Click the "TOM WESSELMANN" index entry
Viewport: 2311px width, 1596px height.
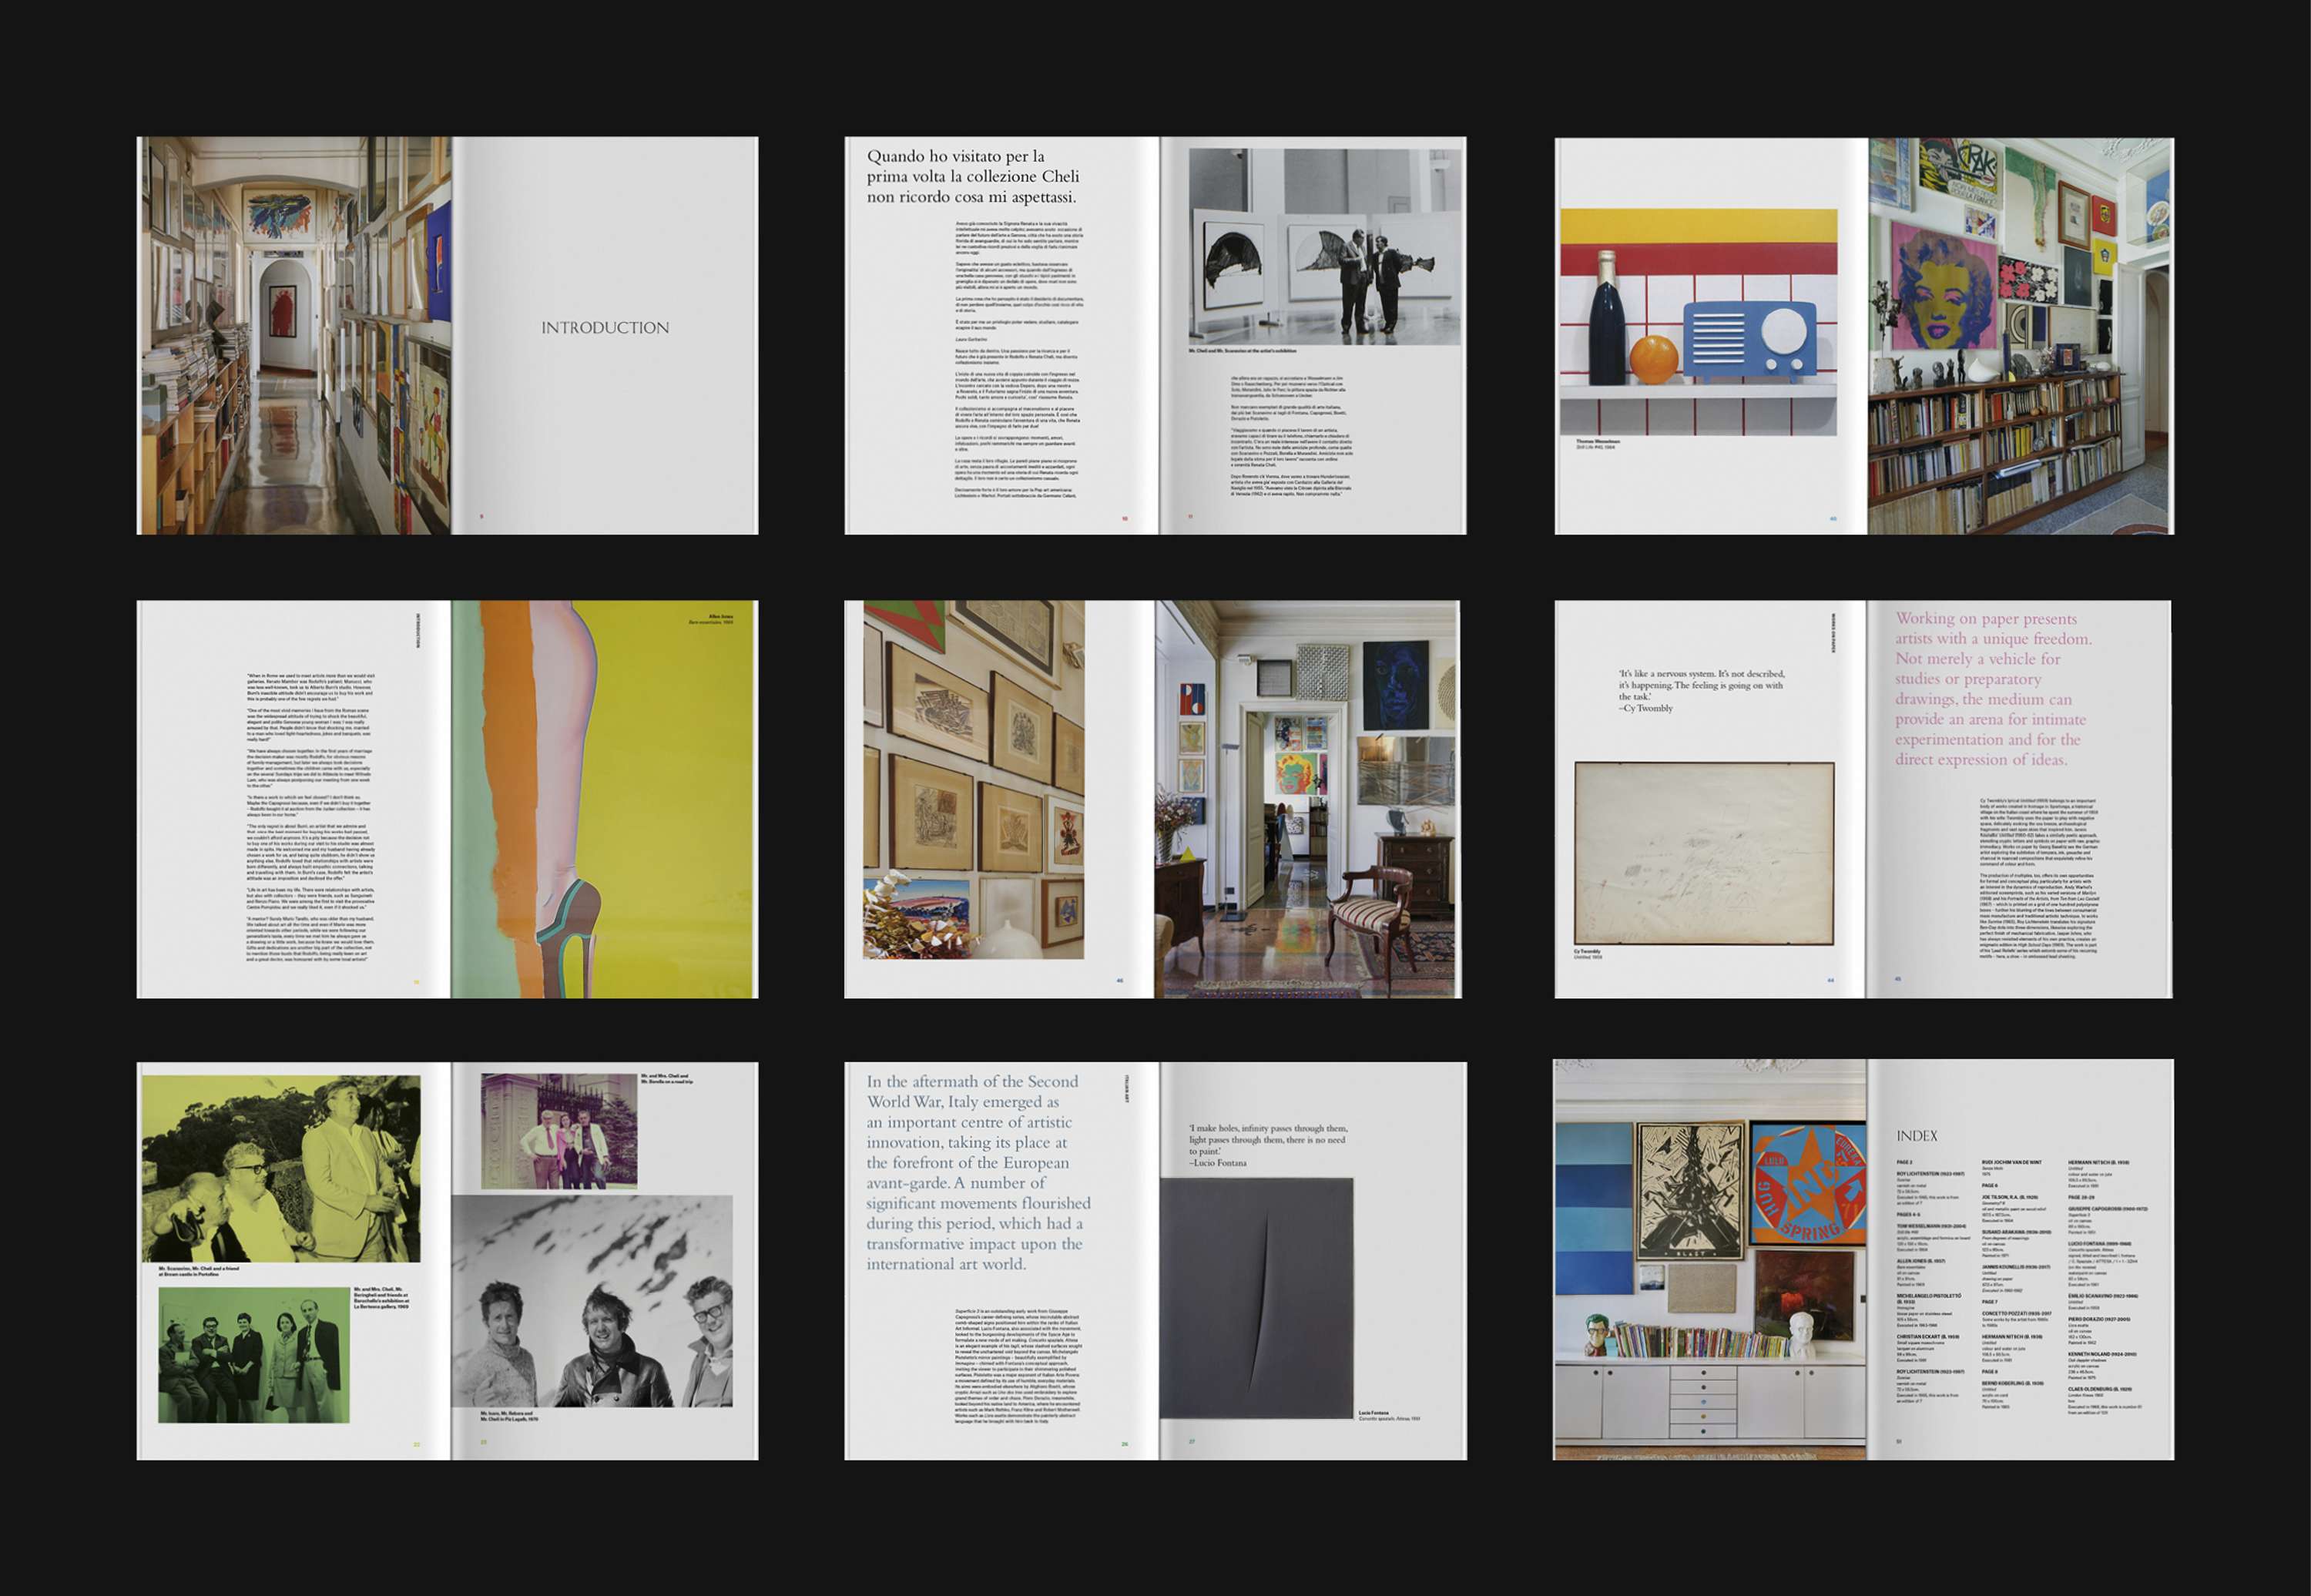(1932, 1226)
